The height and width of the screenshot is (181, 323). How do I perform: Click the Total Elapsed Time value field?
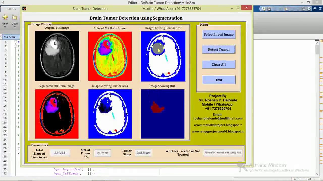60,153
